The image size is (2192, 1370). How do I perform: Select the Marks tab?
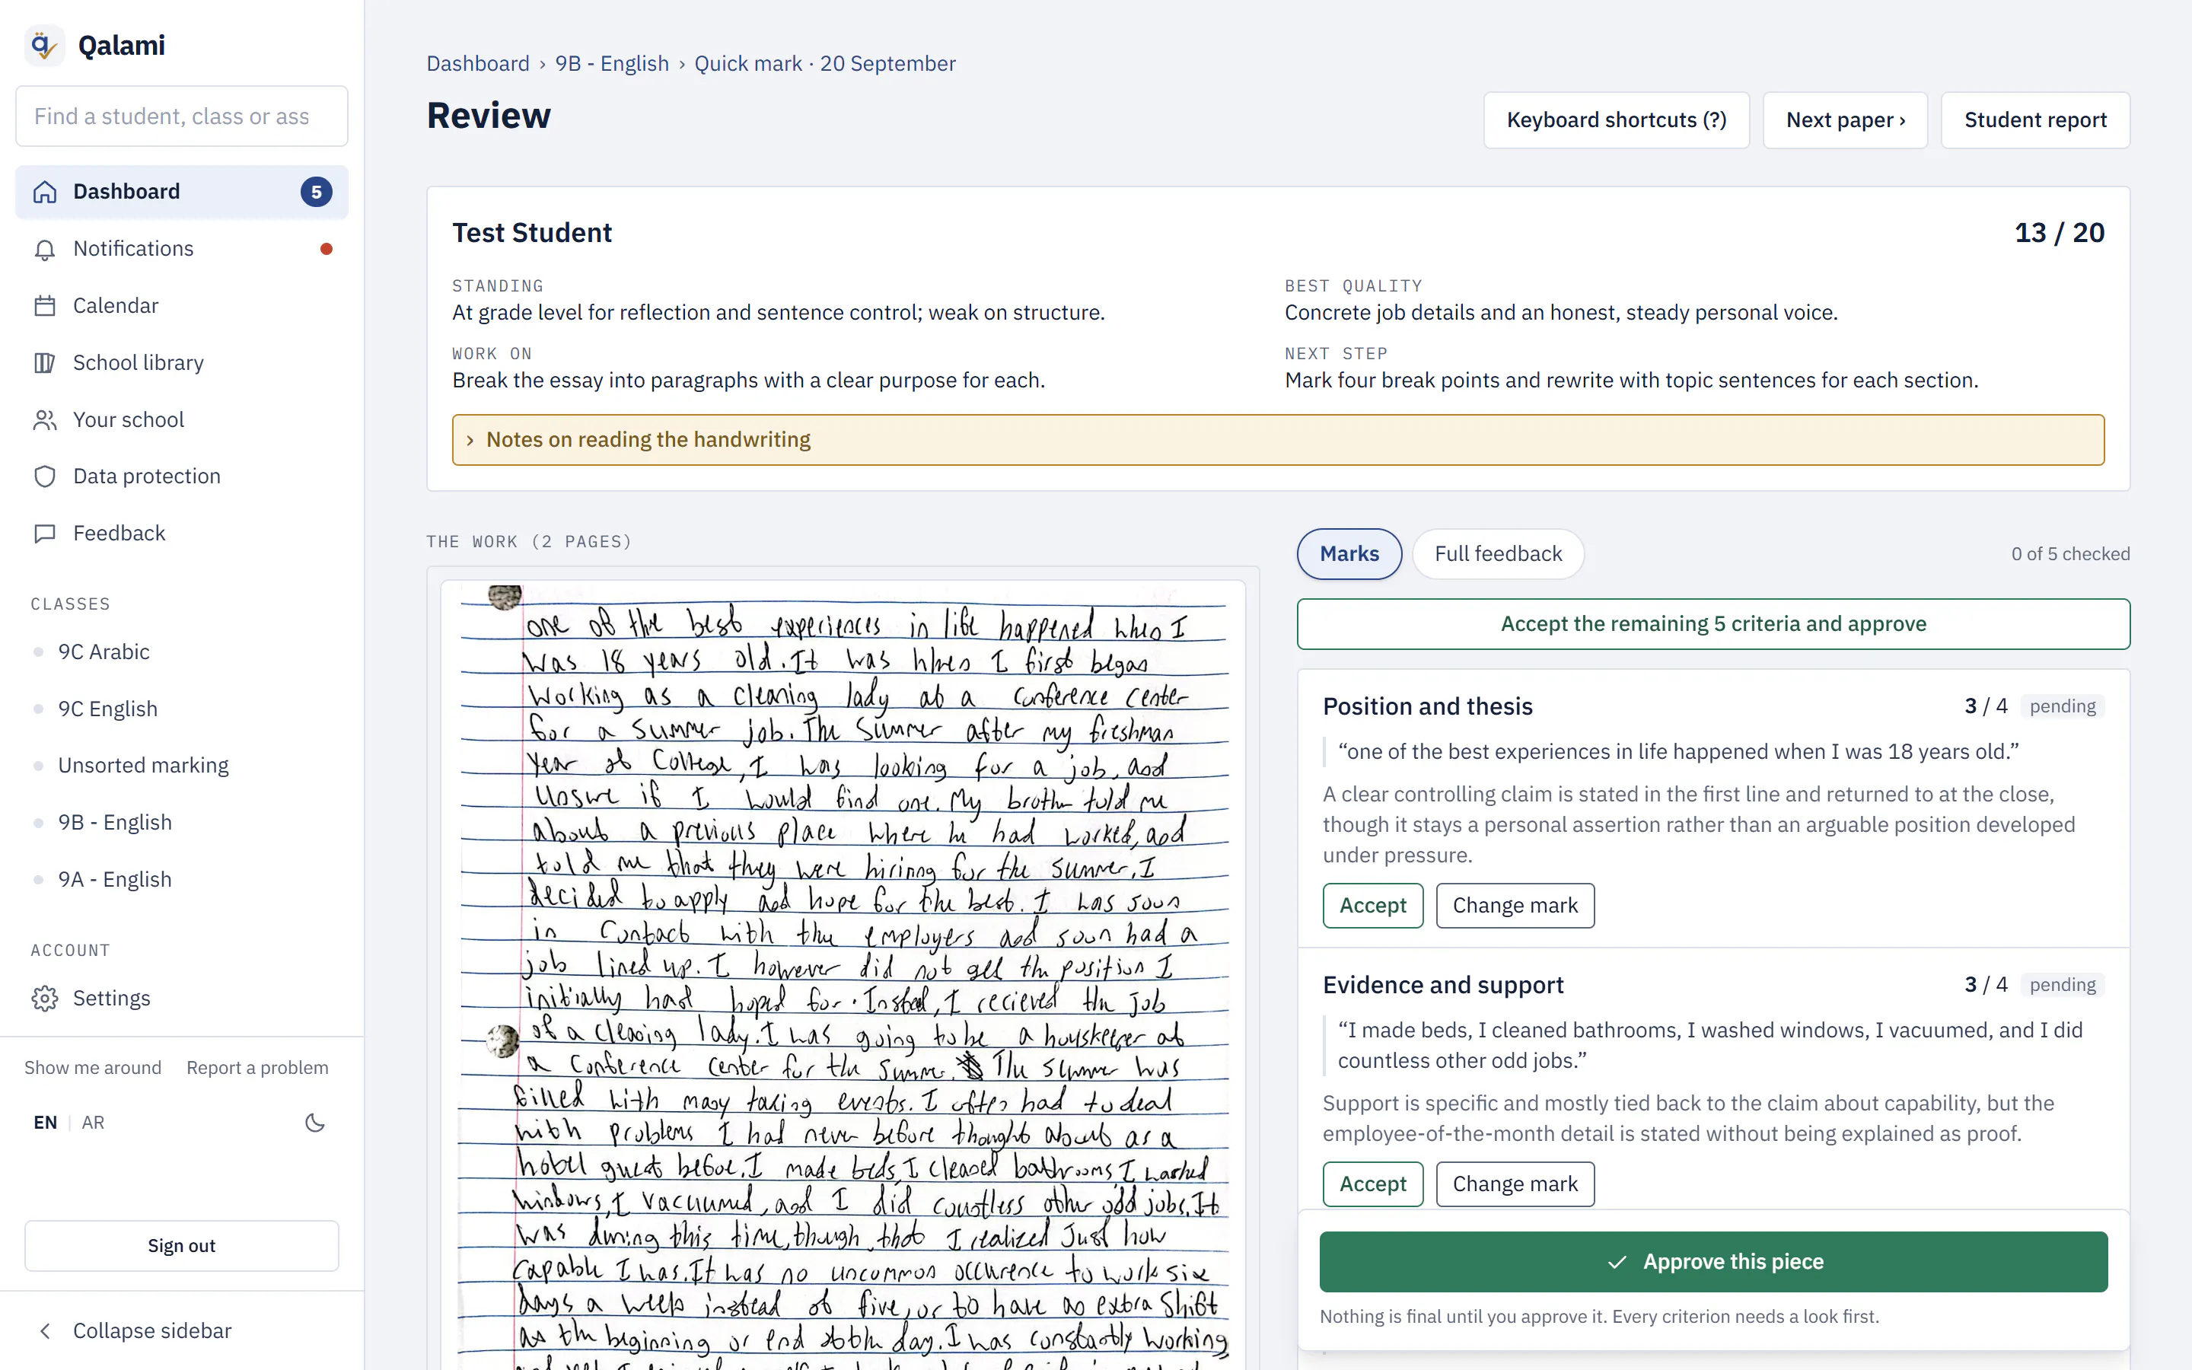[1349, 553]
